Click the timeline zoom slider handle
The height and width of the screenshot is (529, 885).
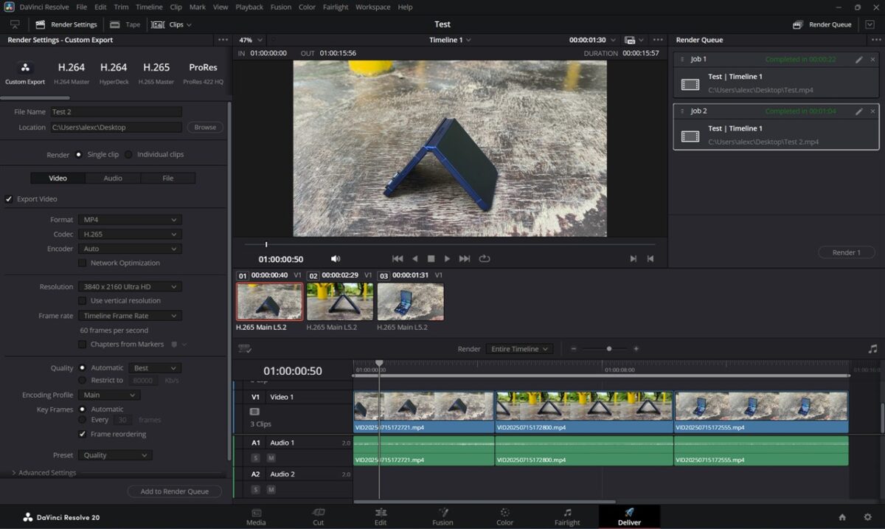[609, 349]
